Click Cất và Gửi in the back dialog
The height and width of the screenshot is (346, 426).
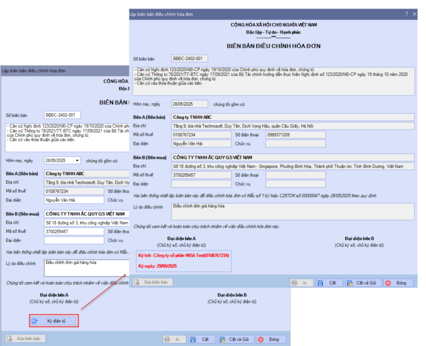pos(237,339)
